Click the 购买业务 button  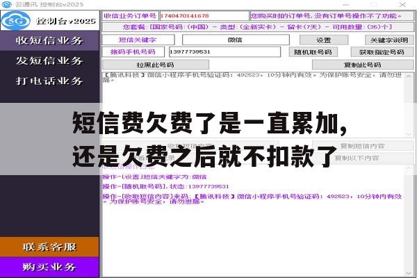[49, 267]
